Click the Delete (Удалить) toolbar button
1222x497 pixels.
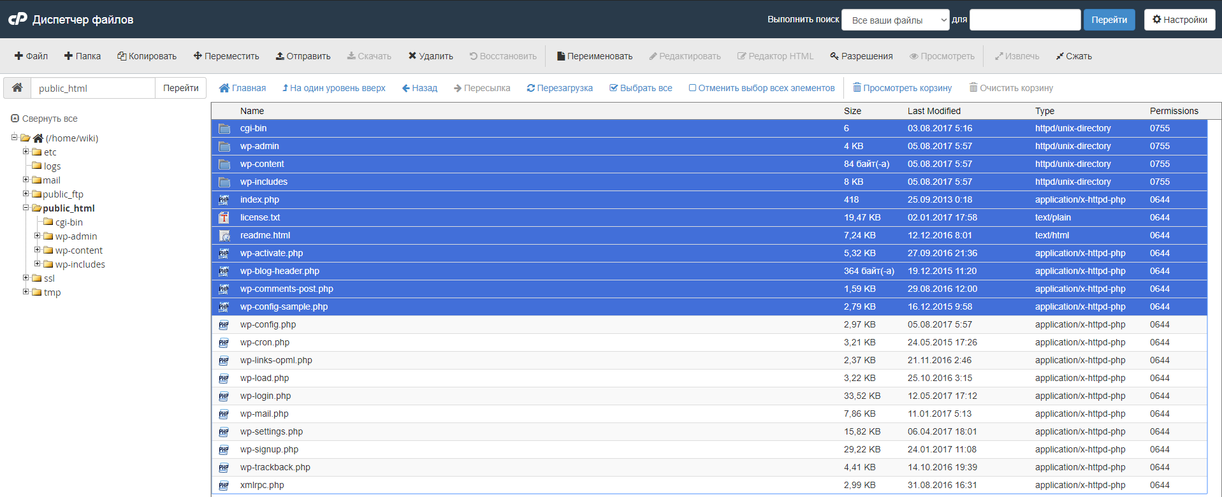click(x=430, y=56)
